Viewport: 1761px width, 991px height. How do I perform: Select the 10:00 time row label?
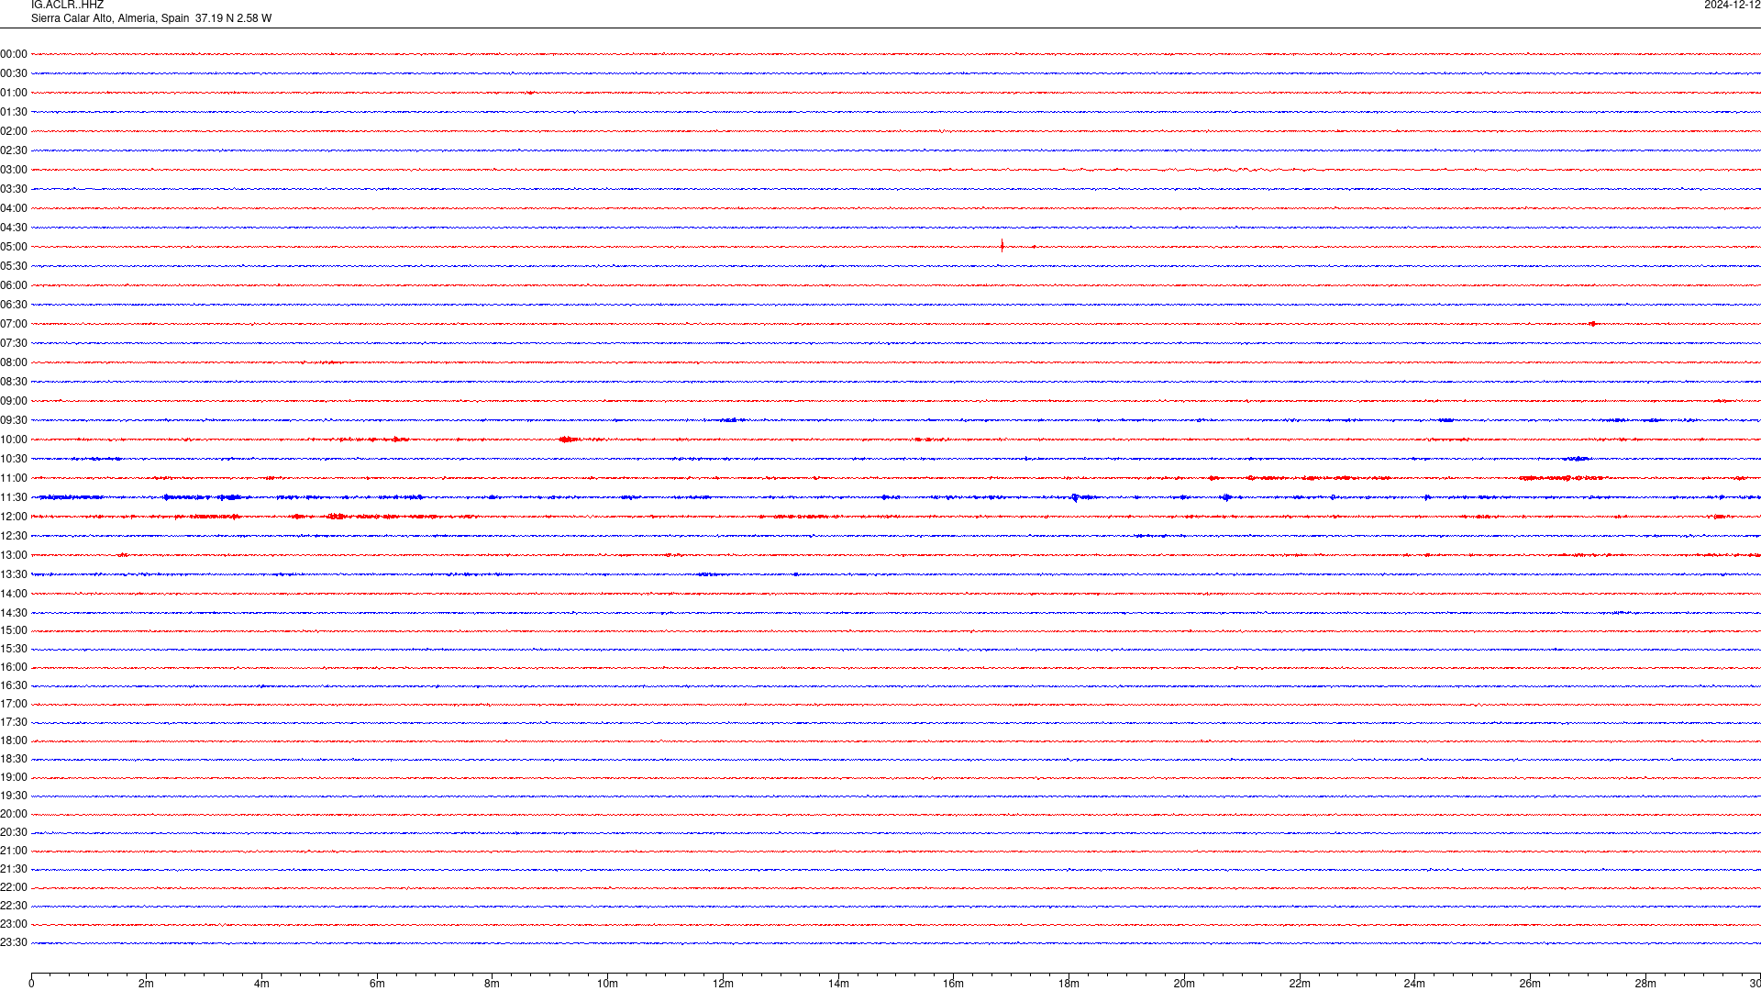[14, 440]
